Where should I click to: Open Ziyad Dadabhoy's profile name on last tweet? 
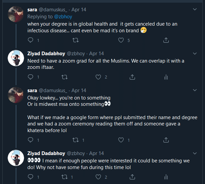click(46, 153)
